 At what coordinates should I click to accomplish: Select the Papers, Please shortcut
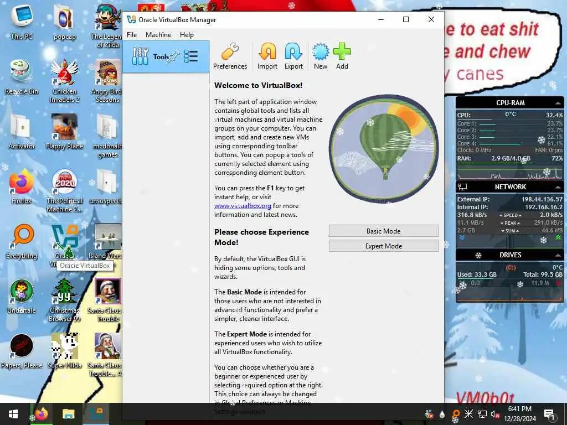tap(22, 351)
